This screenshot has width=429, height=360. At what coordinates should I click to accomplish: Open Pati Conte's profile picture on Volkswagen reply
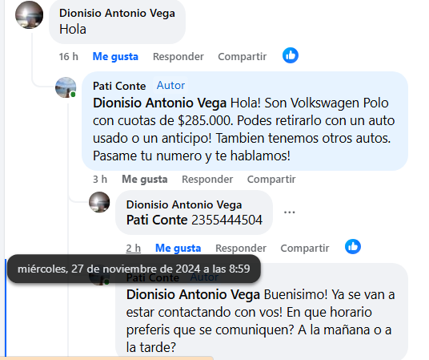pos(66,87)
